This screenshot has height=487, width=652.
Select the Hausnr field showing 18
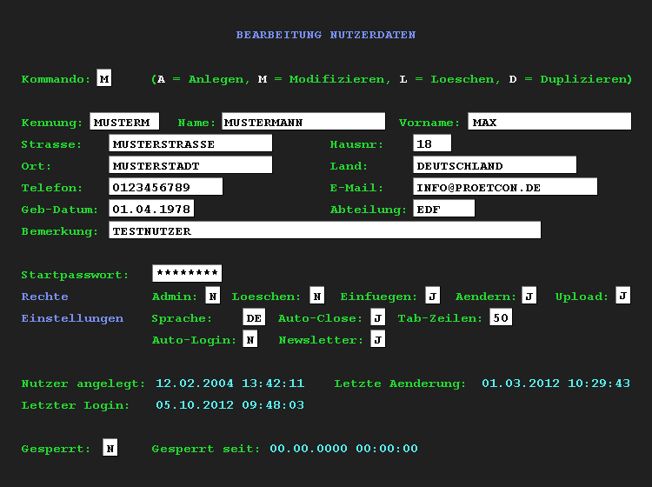[432, 143]
